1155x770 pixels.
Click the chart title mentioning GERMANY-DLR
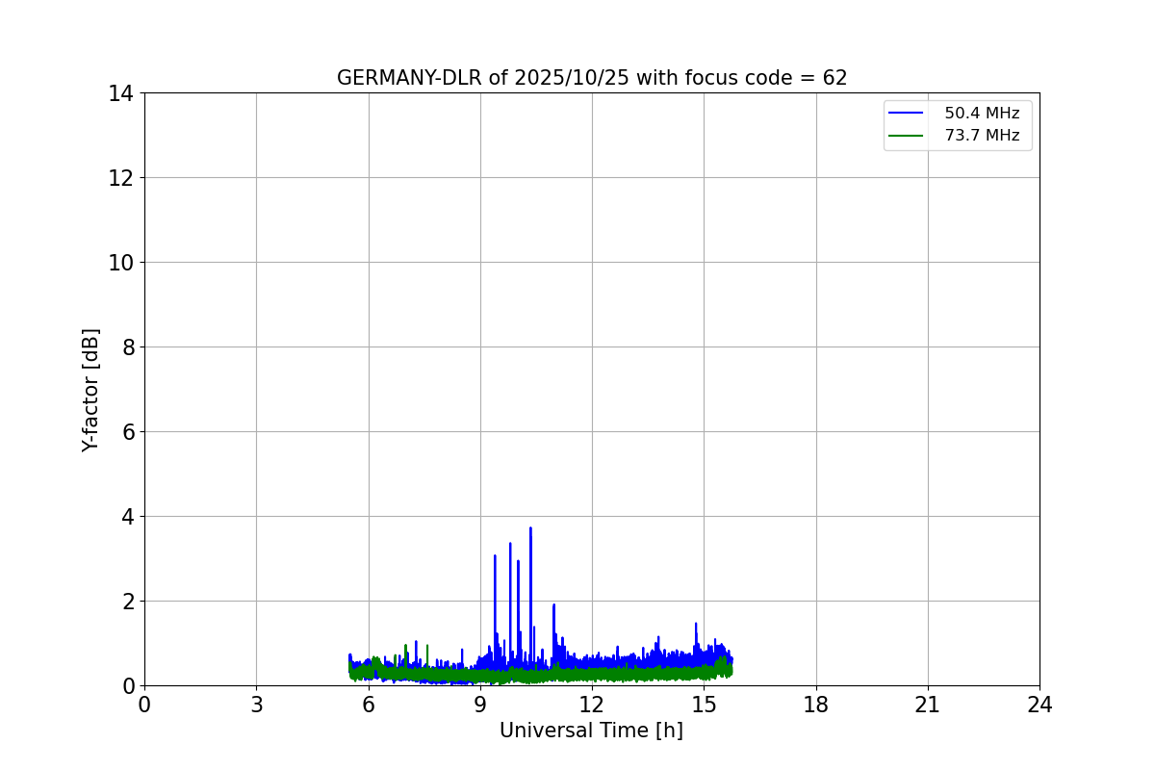[592, 78]
